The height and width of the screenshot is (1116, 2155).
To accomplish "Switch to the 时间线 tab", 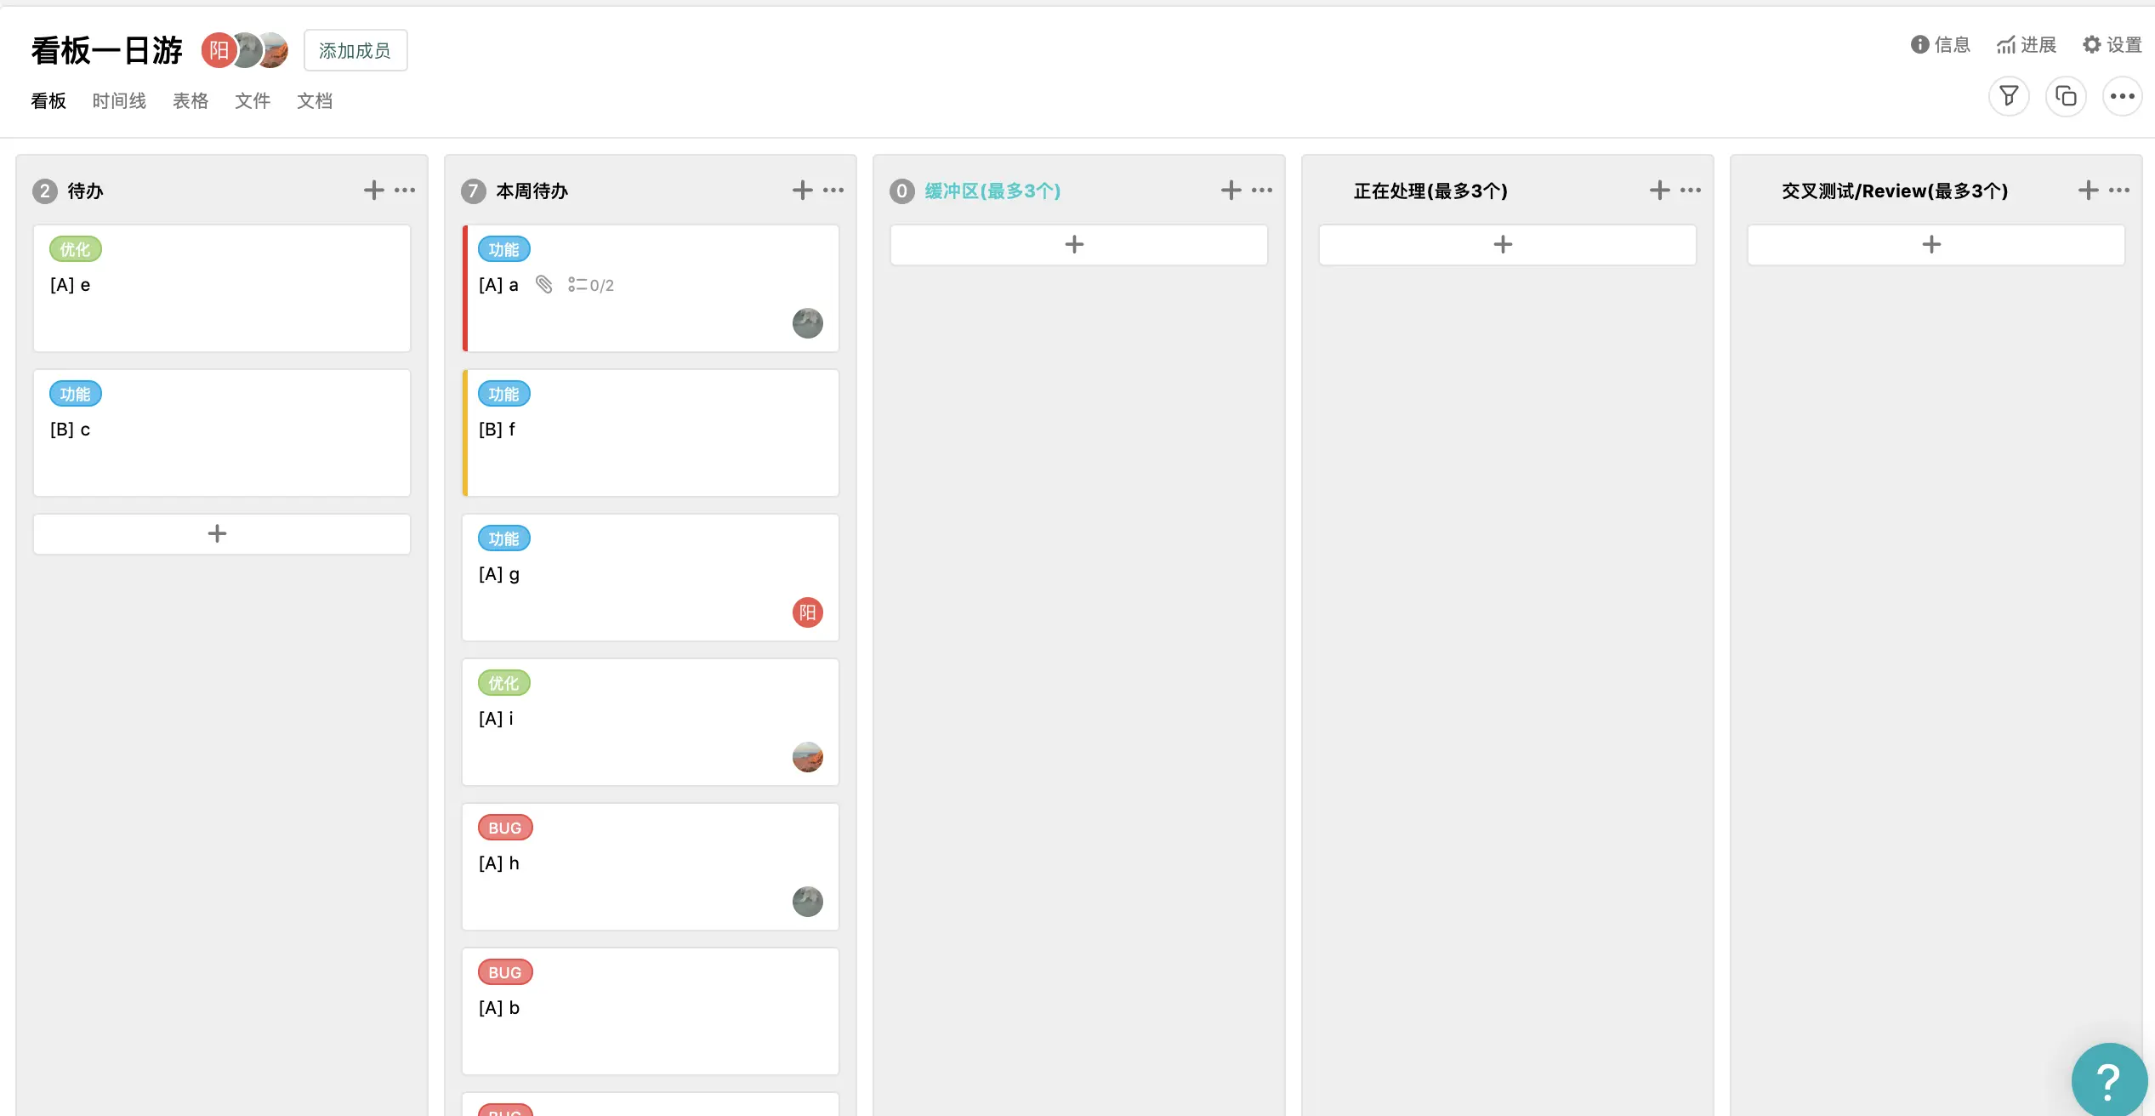I will pos(119,101).
